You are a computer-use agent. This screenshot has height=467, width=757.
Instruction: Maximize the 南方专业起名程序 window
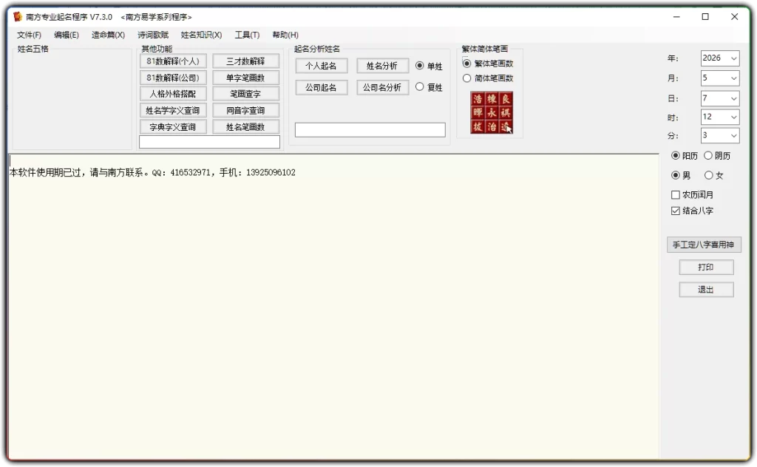[705, 17]
